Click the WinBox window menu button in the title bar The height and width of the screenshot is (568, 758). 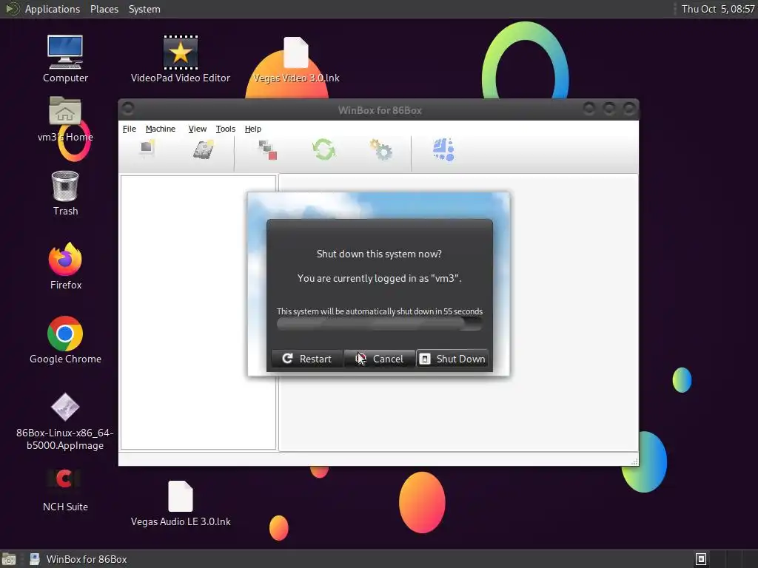pyautogui.click(x=128, y=109)
